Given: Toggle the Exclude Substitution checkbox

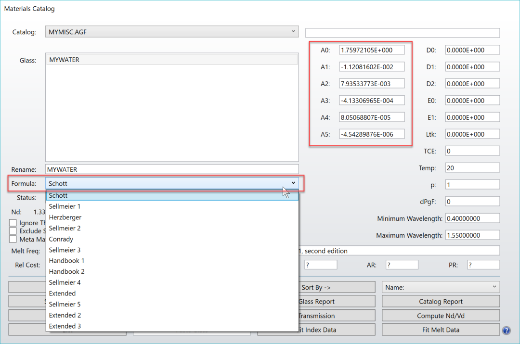Looking at the screenshot, I should coord(13,231).
